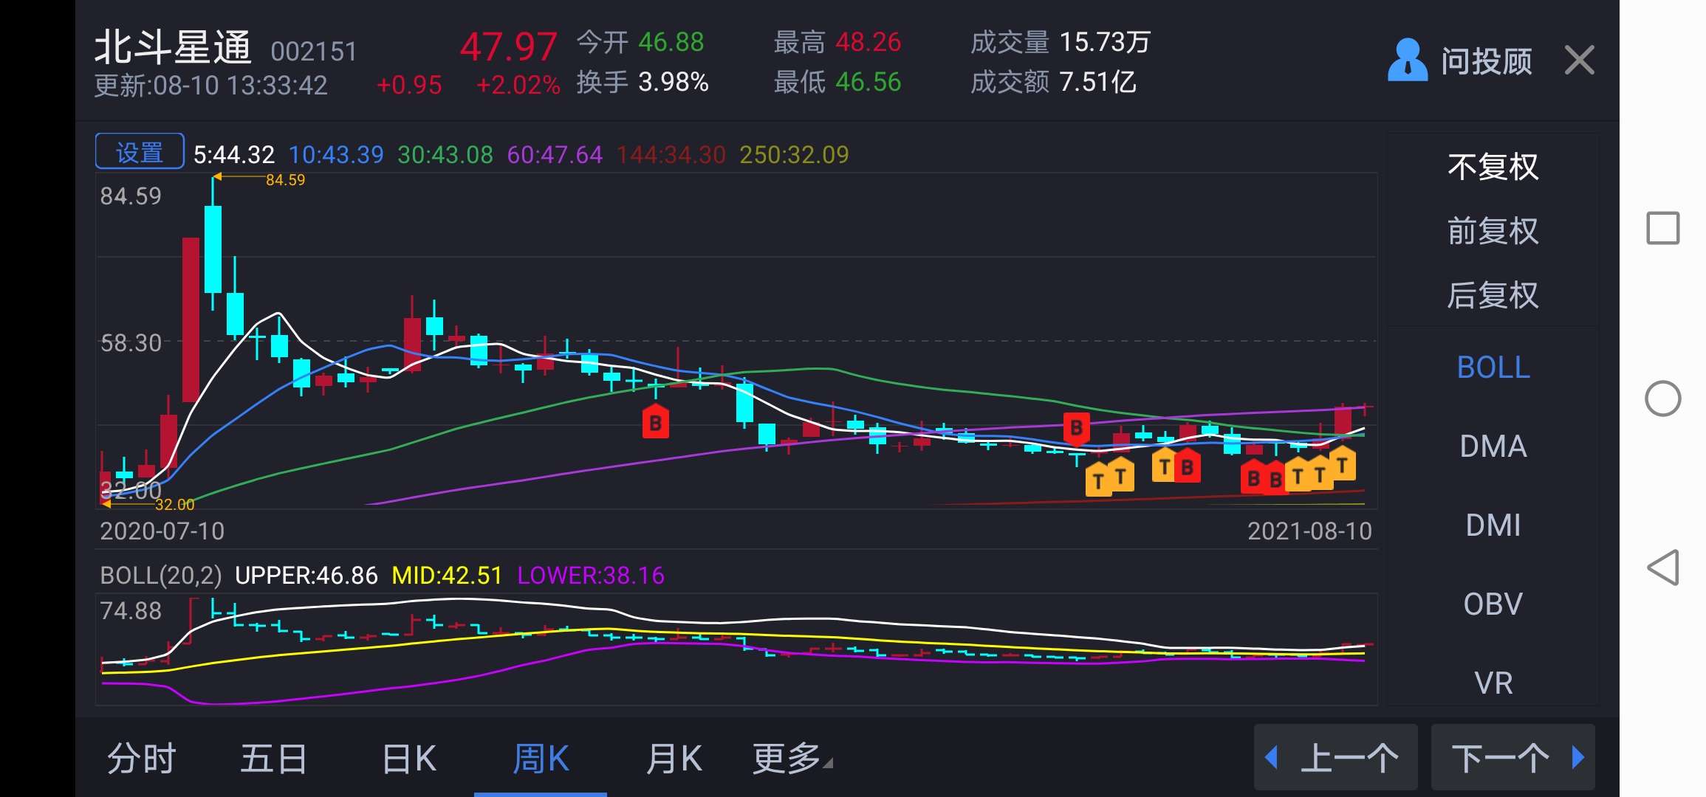Close the stock chart view
Image resolution: width=1706 pixels, height=797 pixels.
click(1580, 60)
